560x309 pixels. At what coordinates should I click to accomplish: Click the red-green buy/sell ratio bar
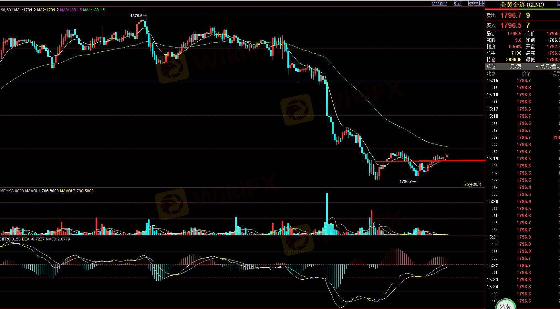click(x=522, y=9)
